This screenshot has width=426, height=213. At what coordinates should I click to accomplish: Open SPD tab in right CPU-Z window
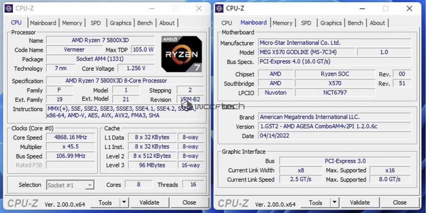(306, 23)
